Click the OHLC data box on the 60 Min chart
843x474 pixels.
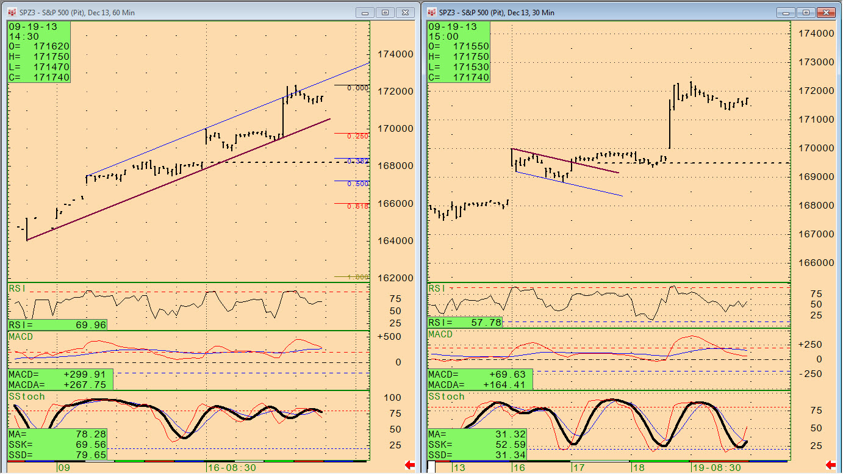tap(39, 52)
